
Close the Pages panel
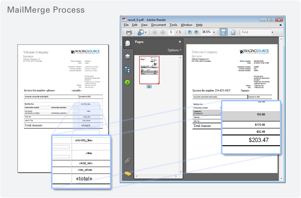pos(180,42)
